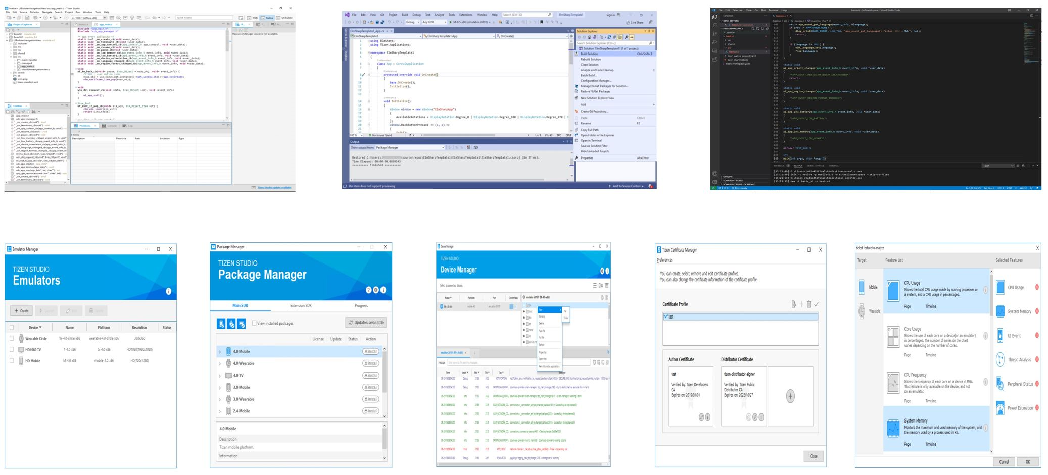This screenshot has width=1048, height=475.
Task: Expand the 4.0 TV package row
Action: [x=220, y=376]
